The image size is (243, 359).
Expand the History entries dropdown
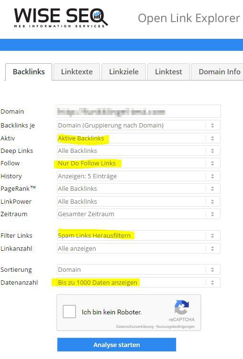(x=139, y=176)
